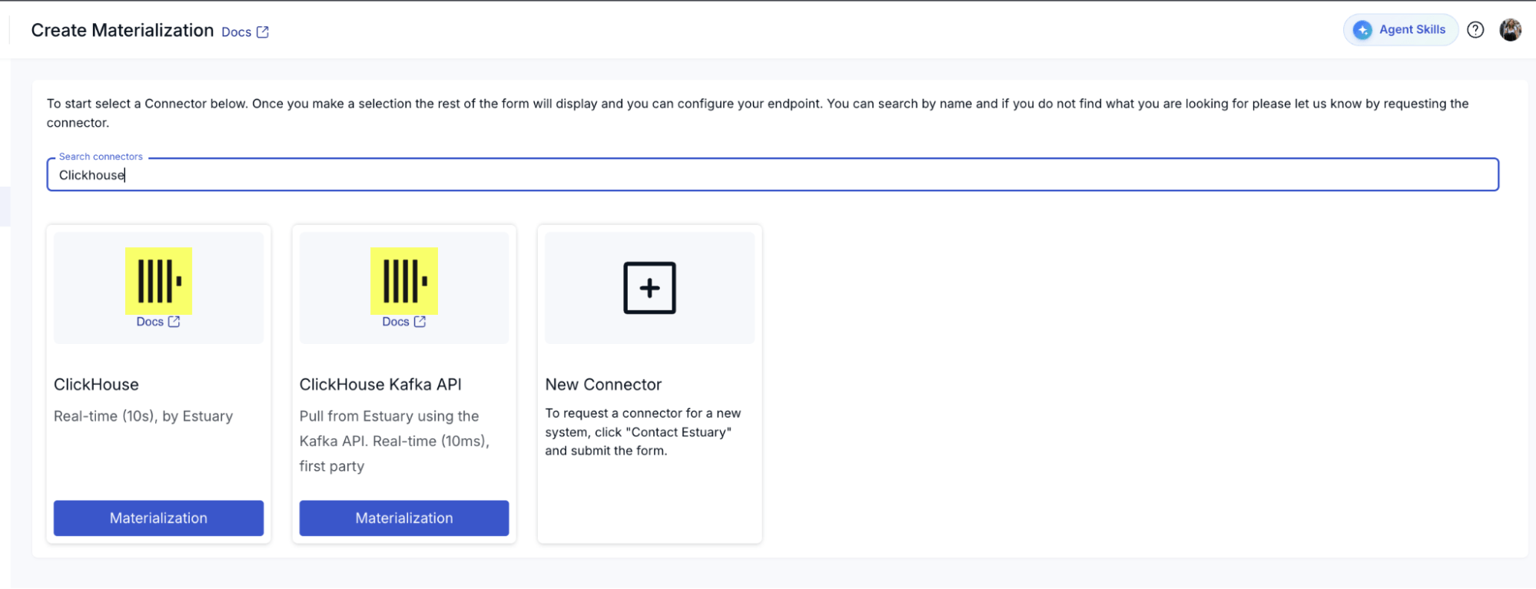Select the New Connector card title
This screenshot has height=589, width=1536.
(x=603, y=385)
